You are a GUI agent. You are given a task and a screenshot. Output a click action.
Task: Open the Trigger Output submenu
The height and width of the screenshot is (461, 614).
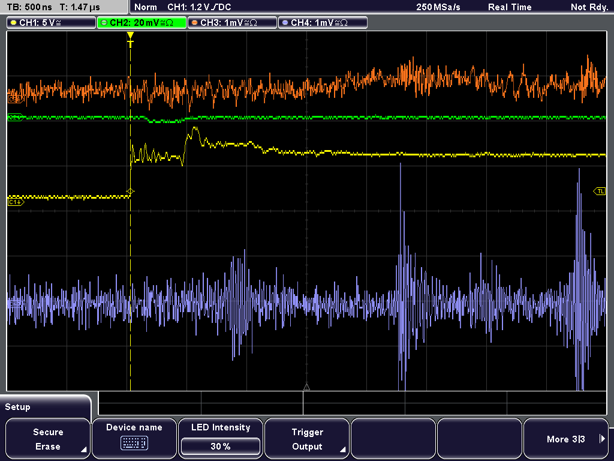click(x=307, y=439)
